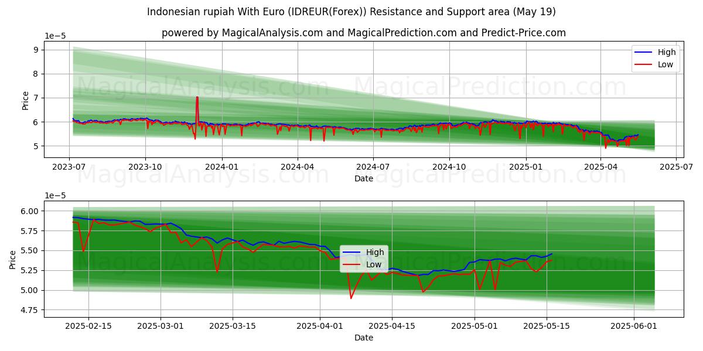The image size is (703, 351).
Task: Click the red spike peak near 7 in the top chart
Action: pos(197,97)
